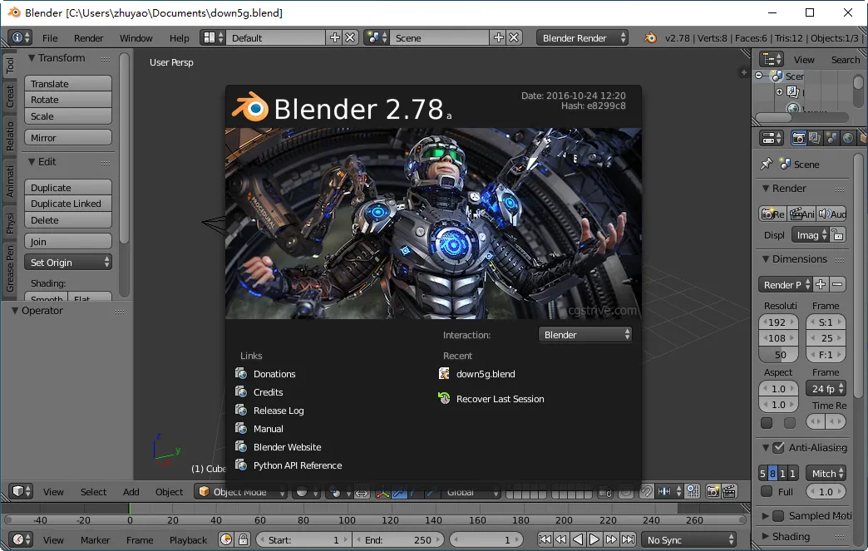This screenshot has height=551, width=868.
Task: Open the Interaction Blender preset dropdown
Action: [585, 335]
